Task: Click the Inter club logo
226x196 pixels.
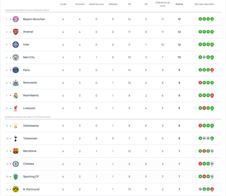Action: [16, 45]
